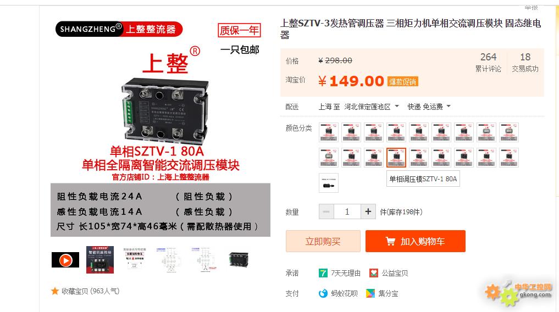This screenshot has height=312, width=559.
Task: Select the first color variant option
Action: [x=328, y=132]
